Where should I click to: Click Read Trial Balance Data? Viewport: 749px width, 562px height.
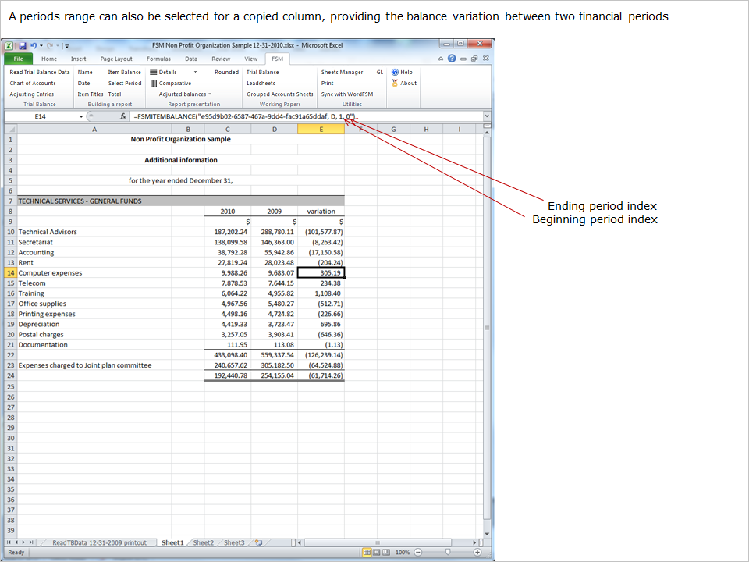point(40,72)
